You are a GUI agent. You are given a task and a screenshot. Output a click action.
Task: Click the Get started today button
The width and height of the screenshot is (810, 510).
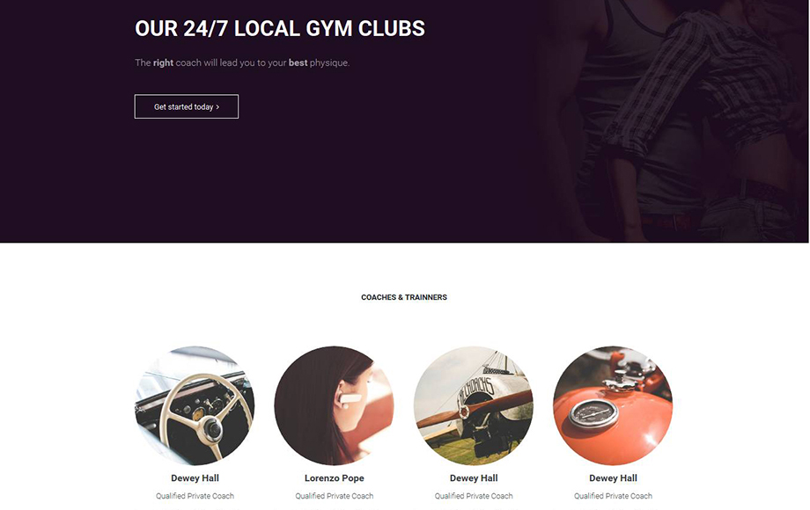187,106
